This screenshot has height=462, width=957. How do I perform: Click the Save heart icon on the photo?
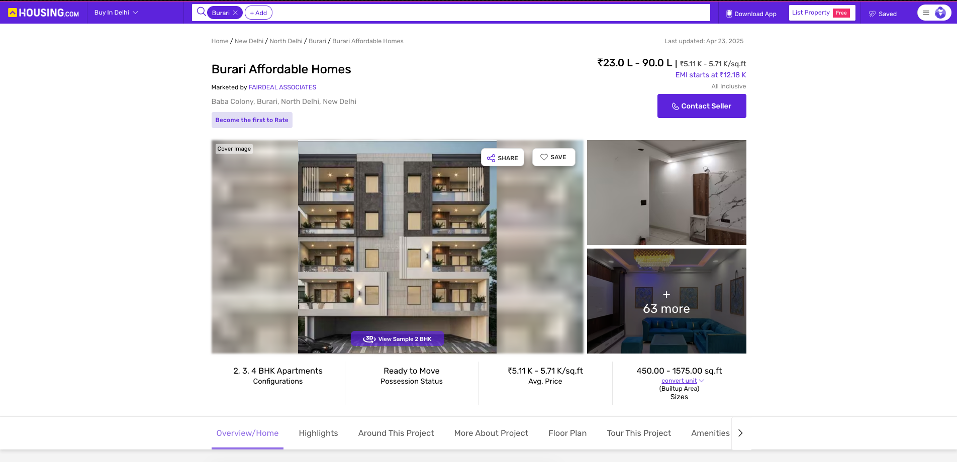point(543,157)
